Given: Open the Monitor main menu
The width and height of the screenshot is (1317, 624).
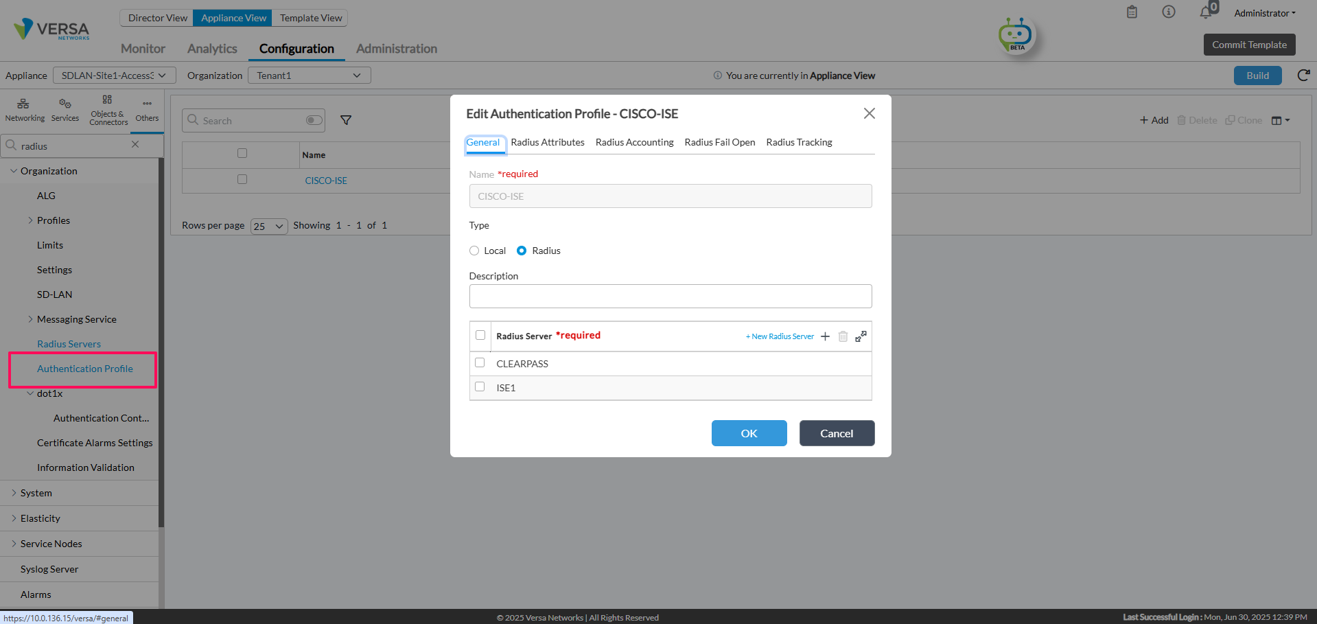Looking at the screenshot, I should coord(143,49).
